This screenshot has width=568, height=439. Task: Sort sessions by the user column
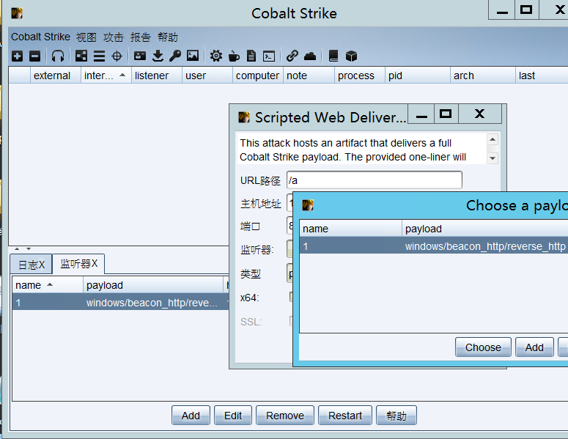click(x=207, y=75)
